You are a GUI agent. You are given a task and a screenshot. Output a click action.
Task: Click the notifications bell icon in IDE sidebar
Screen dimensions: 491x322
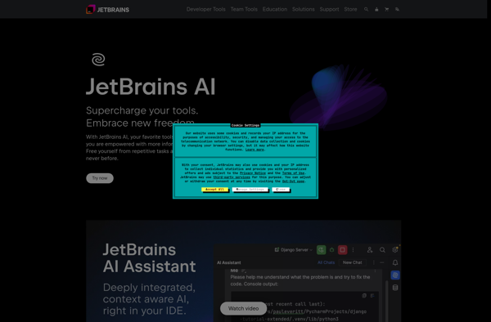point(395,262)
